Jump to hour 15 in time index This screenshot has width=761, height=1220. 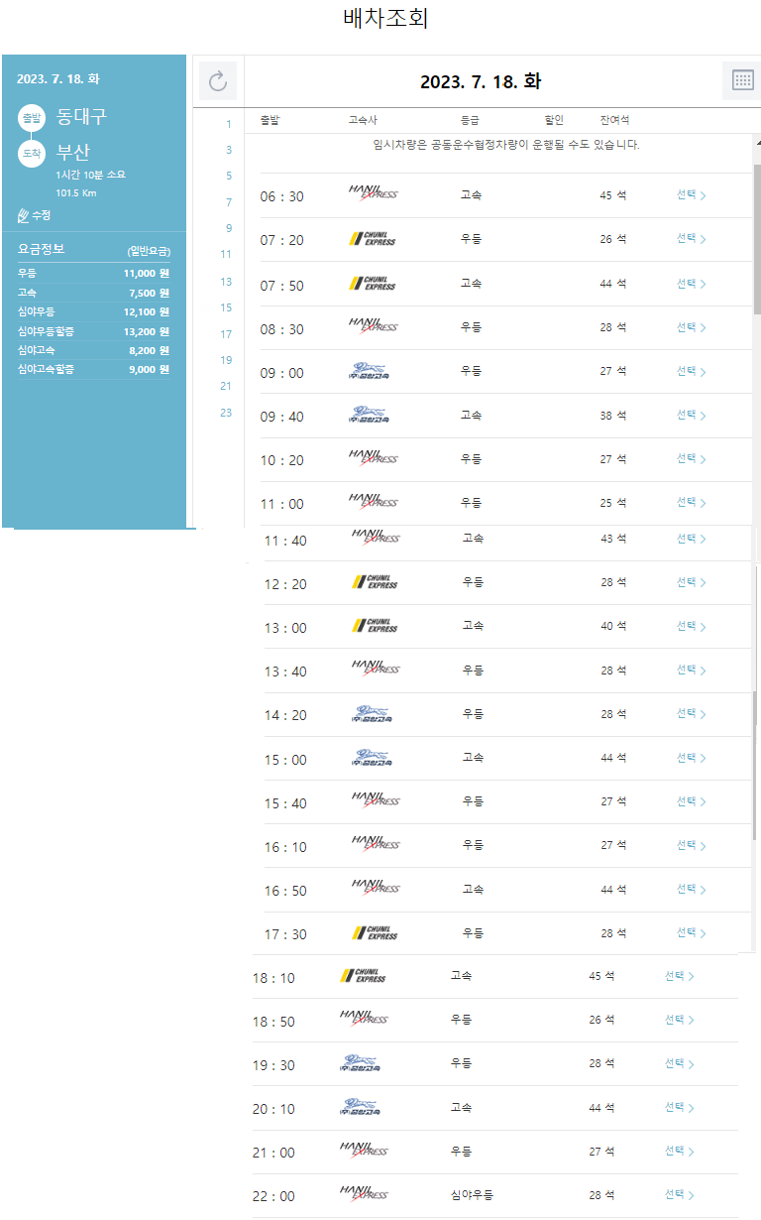point(226,307)
